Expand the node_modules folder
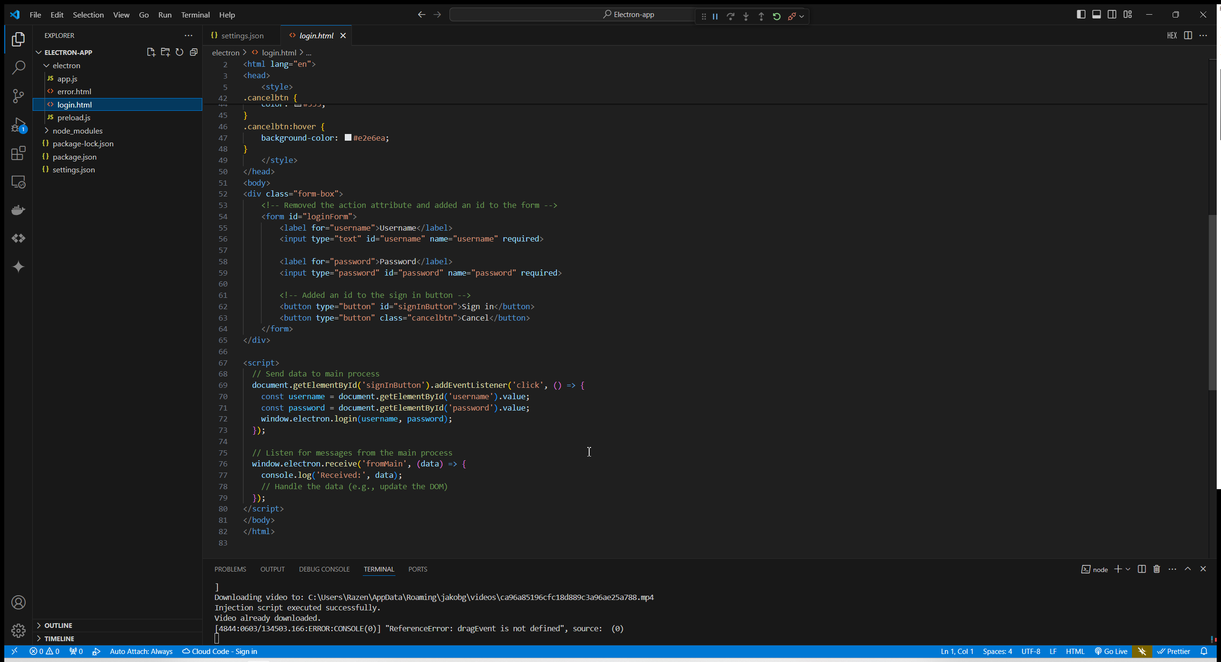 pos(77,131)
